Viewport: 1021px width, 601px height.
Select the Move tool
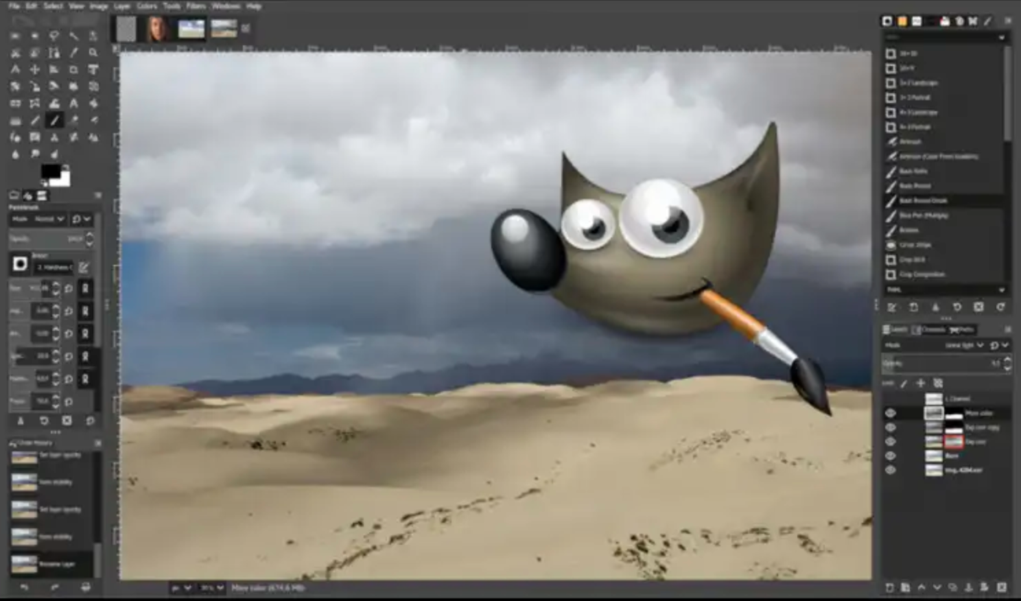[36, 69]
